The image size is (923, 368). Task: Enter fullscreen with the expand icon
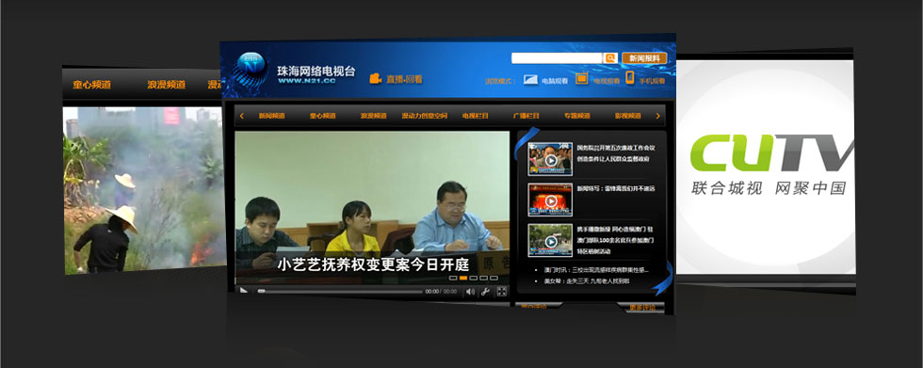(x=501, y=291)
